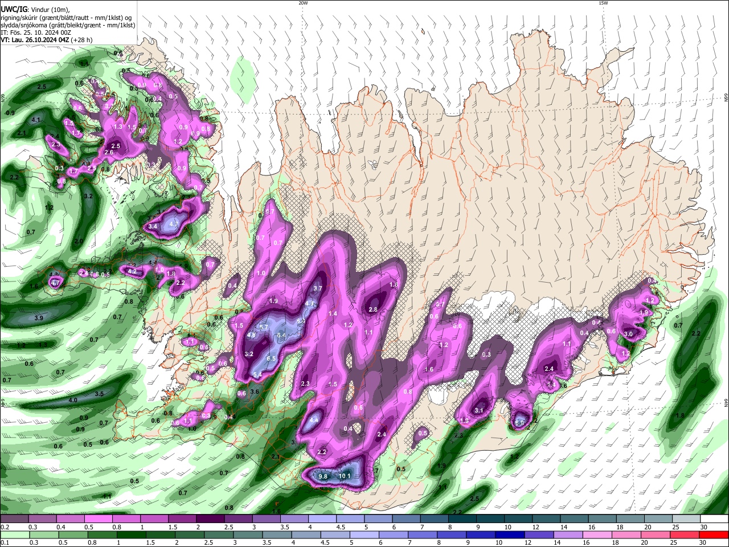Click the 3.0 value near east coast
The height and width of the screenshot is (547, 729).
pos(628,334)
